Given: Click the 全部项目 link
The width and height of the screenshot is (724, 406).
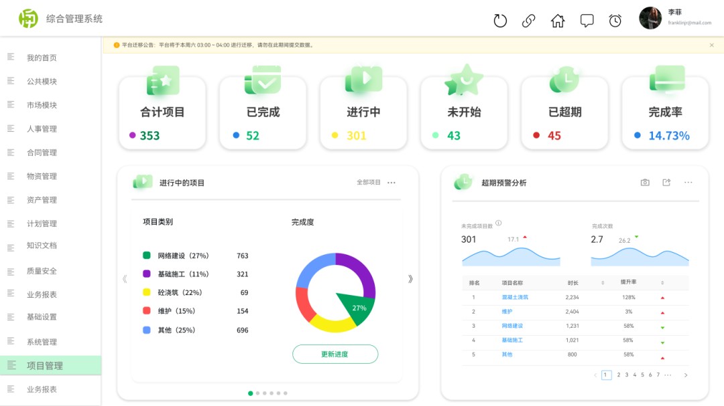Looking at the screenshot, I should point(368,183).
